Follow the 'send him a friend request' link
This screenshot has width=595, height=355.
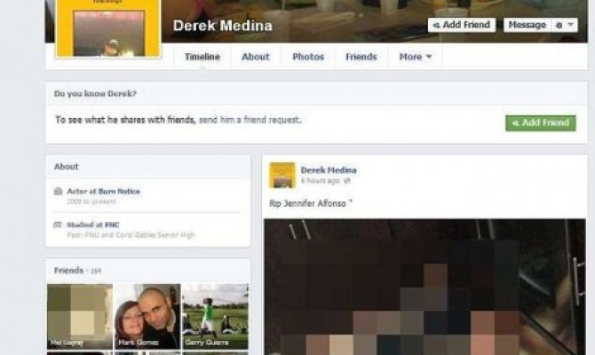pyautogui.click(x=250, y=120)
